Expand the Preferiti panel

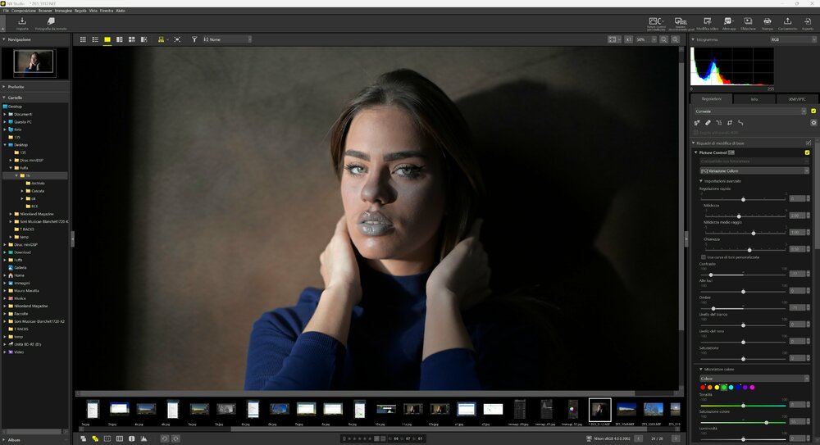pyautogui.click(x=3, y=86)
